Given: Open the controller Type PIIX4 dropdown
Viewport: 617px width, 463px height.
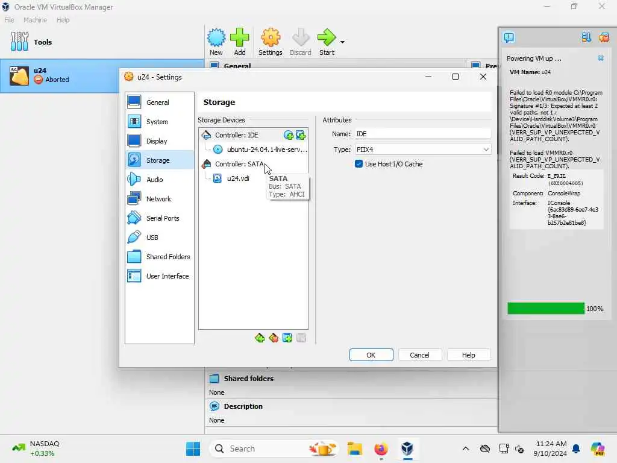Looking at the screenshot, I should click(422, 150).
